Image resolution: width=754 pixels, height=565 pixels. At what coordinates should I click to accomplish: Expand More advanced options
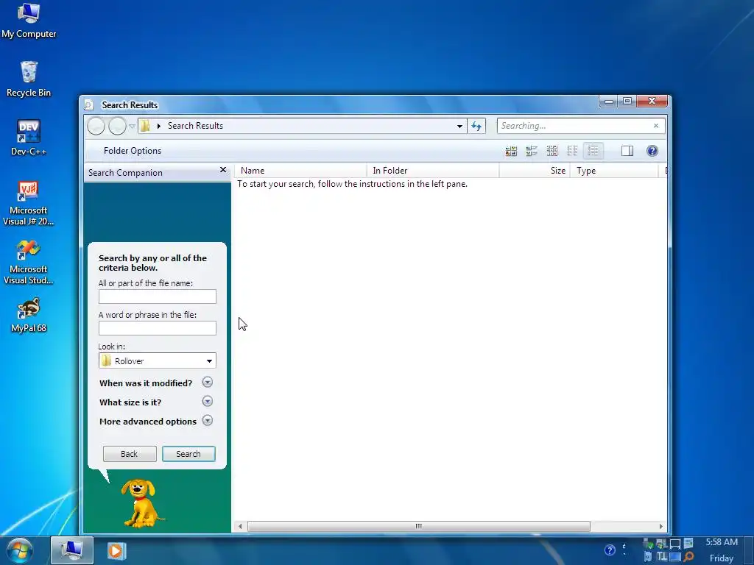pos(207,421)
